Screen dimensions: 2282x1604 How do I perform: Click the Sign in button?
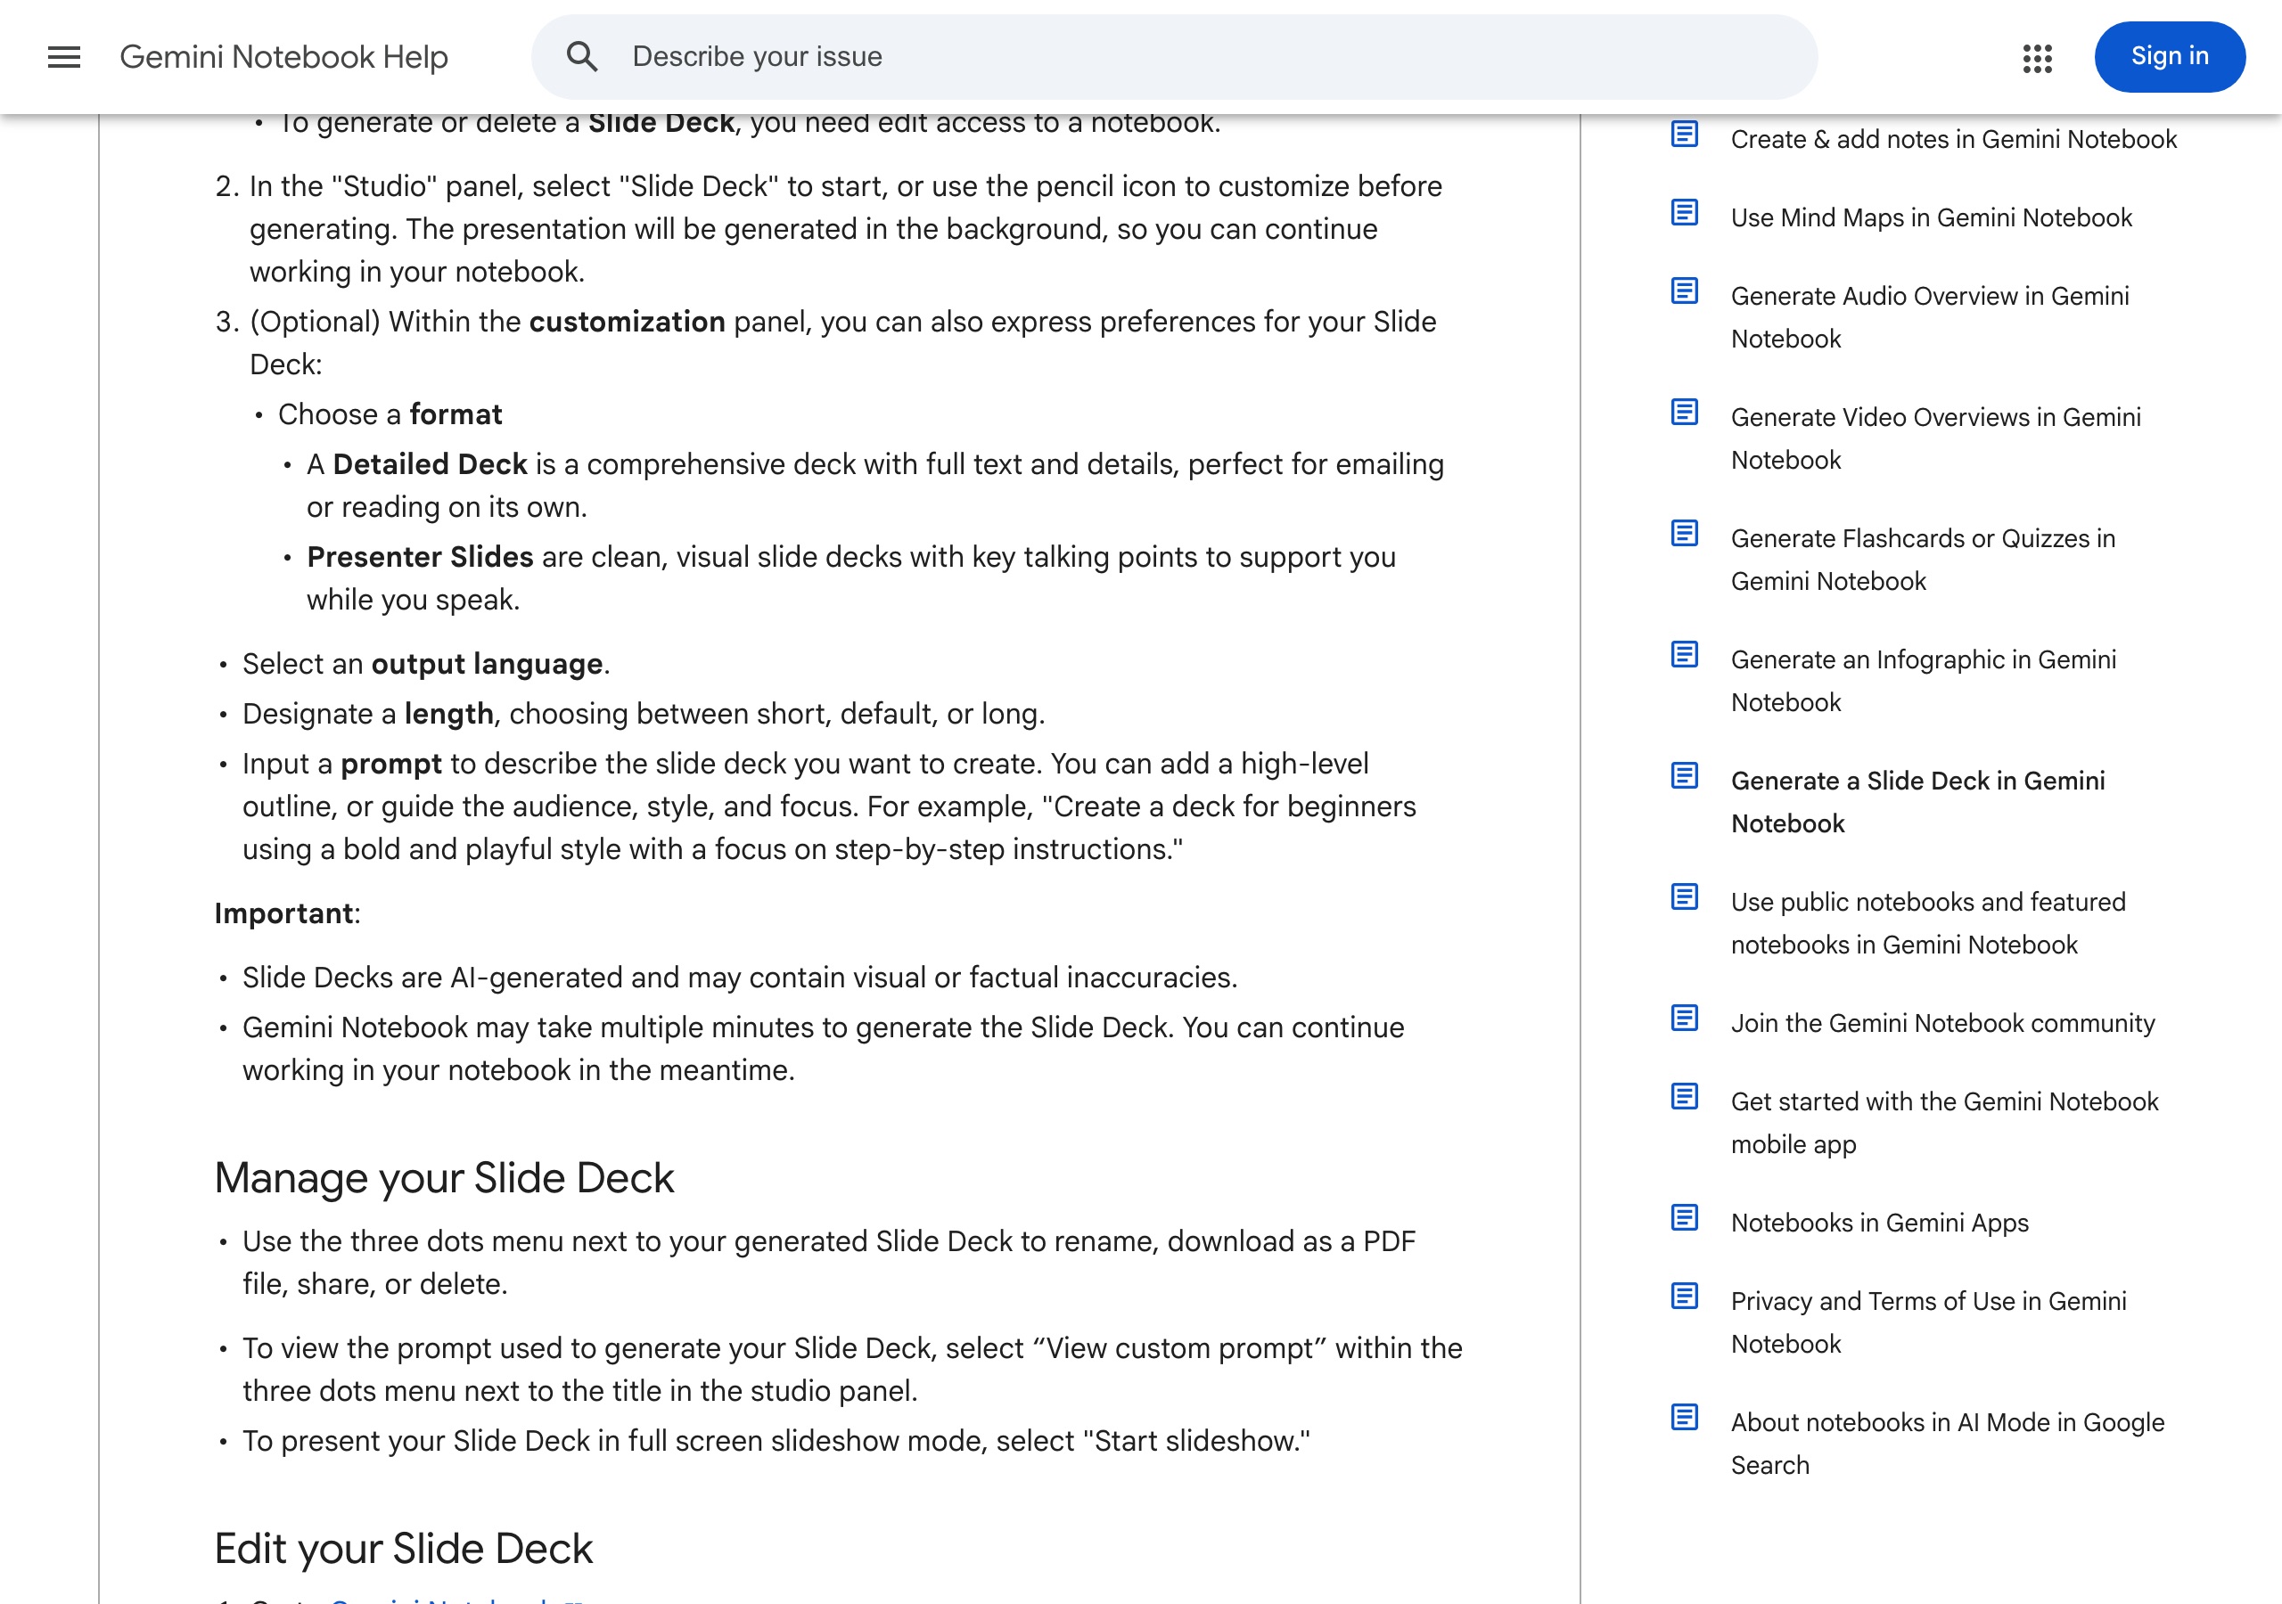(2170, 57)
